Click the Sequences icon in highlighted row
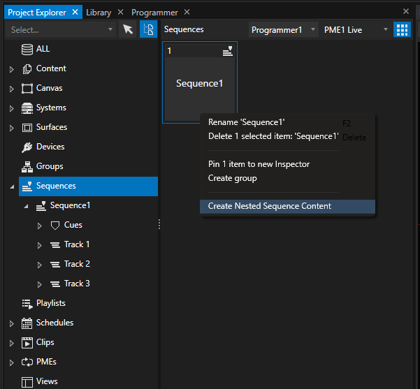 tap(27, 186)
